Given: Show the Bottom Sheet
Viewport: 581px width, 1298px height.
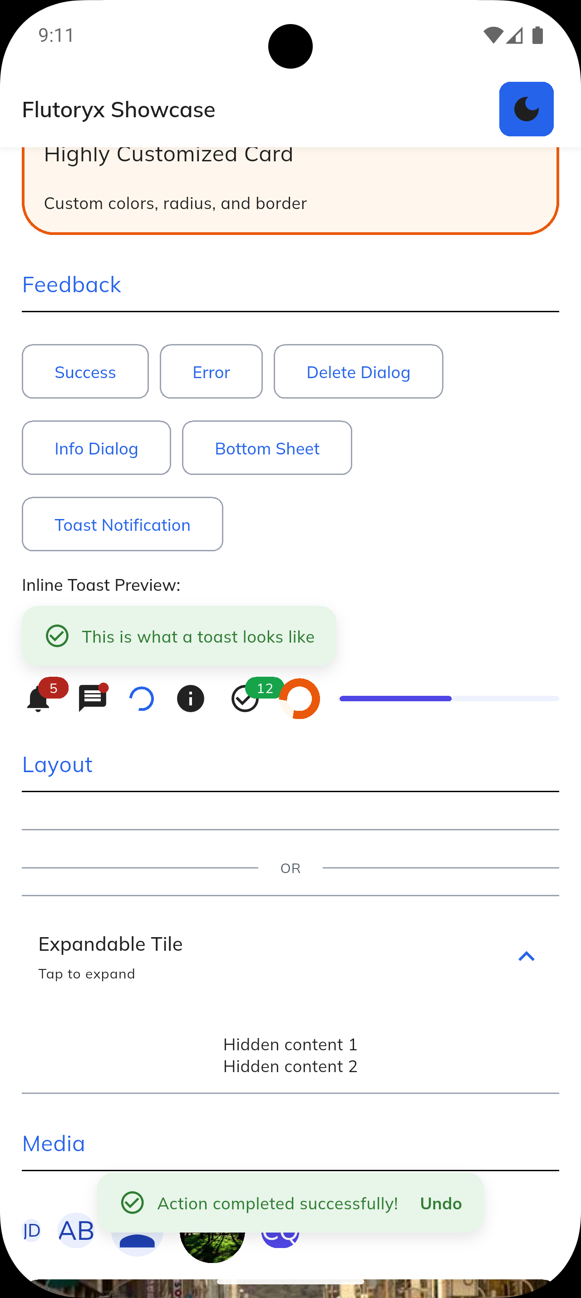Looking at the screenshot, I should pyautogui.click(x=267, y=448).
